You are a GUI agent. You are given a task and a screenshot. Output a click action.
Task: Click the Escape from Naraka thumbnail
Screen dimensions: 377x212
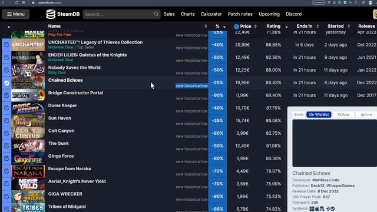click(x=28, y=171)
